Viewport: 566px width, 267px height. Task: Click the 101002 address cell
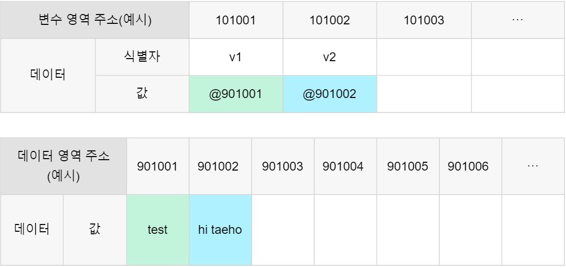click(330, 20)
